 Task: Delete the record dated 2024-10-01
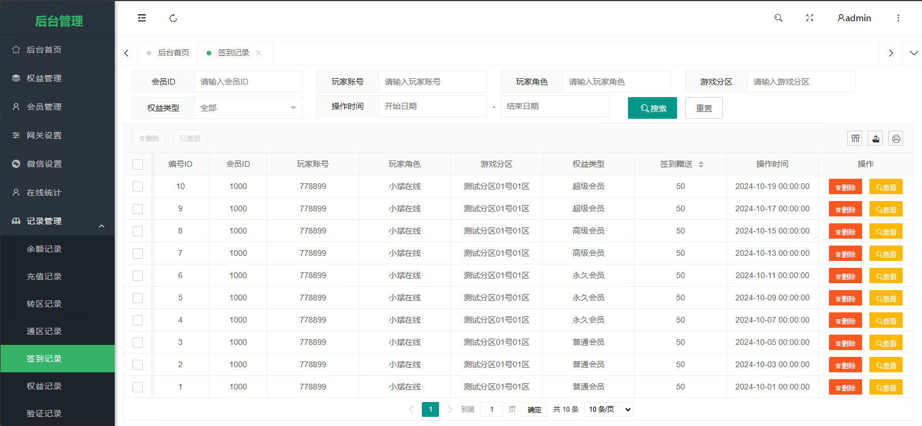[845, 387]
